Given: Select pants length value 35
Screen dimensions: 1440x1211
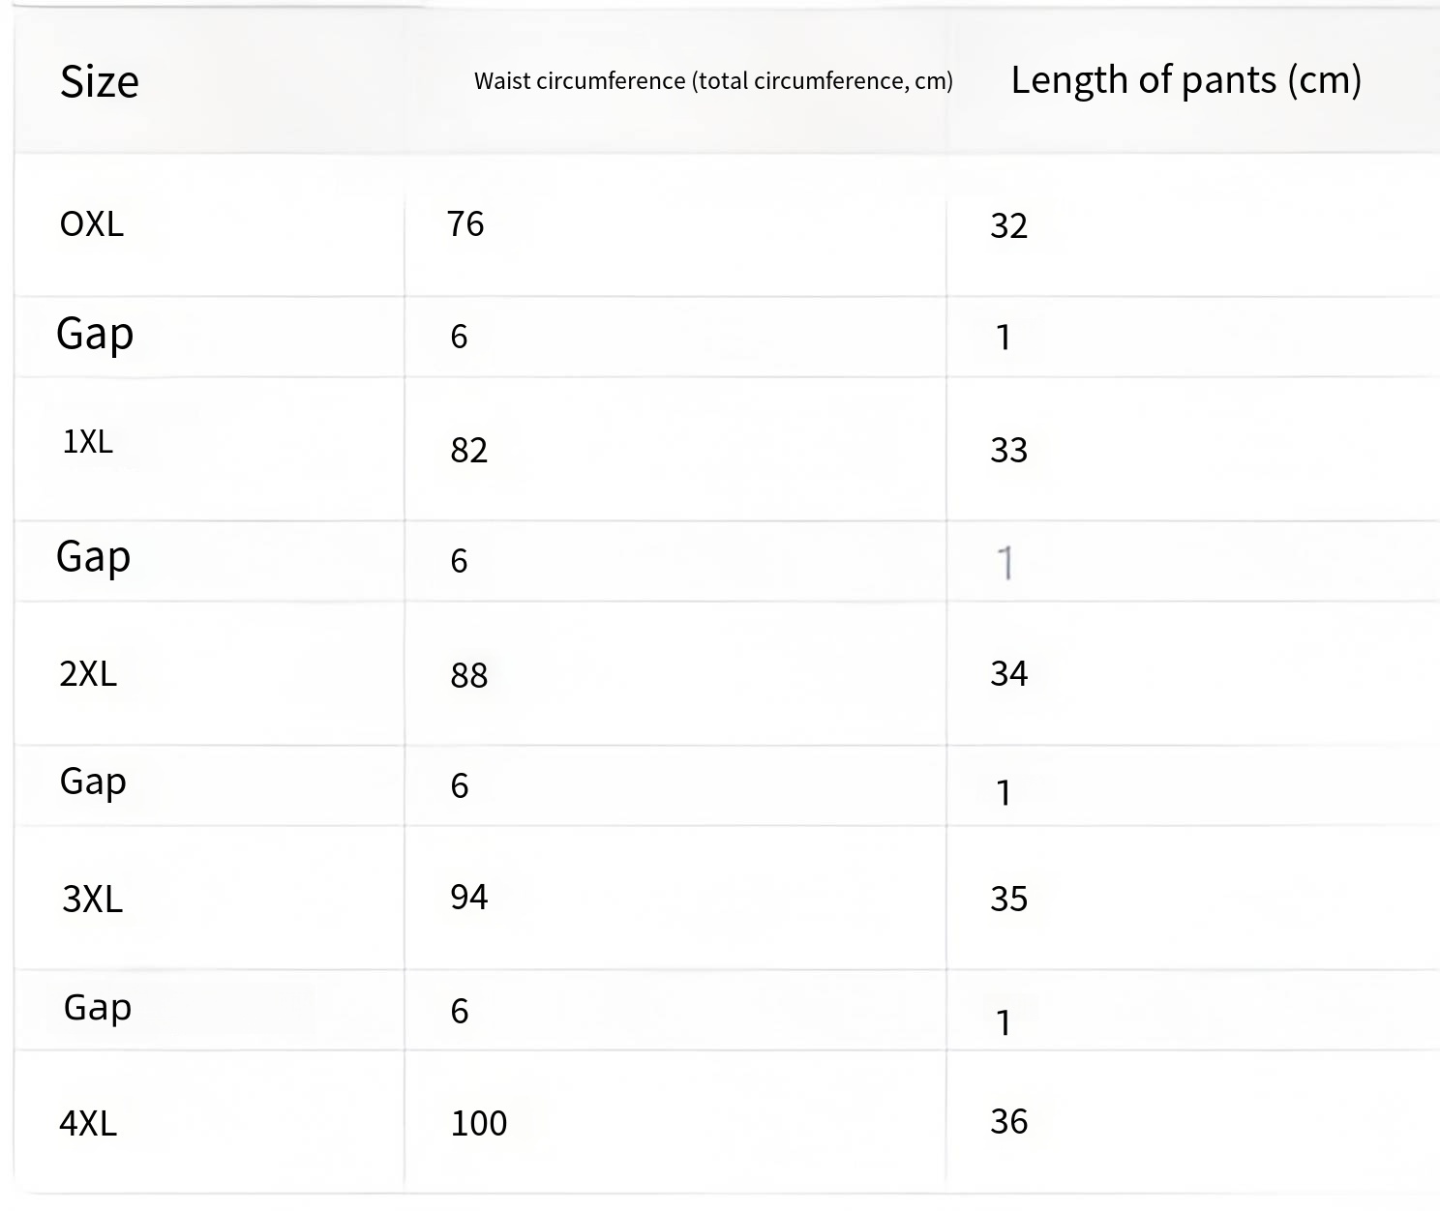Looking at the screenshot, I should point(1008,900).
